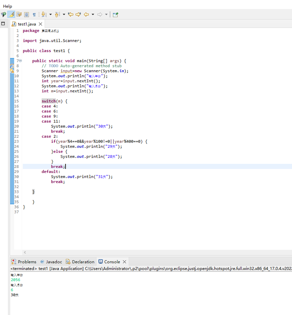Image resolution: width=292 pixels, height=315 pixels.
Task: Navigate Forward with the grey right arrow
Action: pyautogui.click(x=100, y=15)
